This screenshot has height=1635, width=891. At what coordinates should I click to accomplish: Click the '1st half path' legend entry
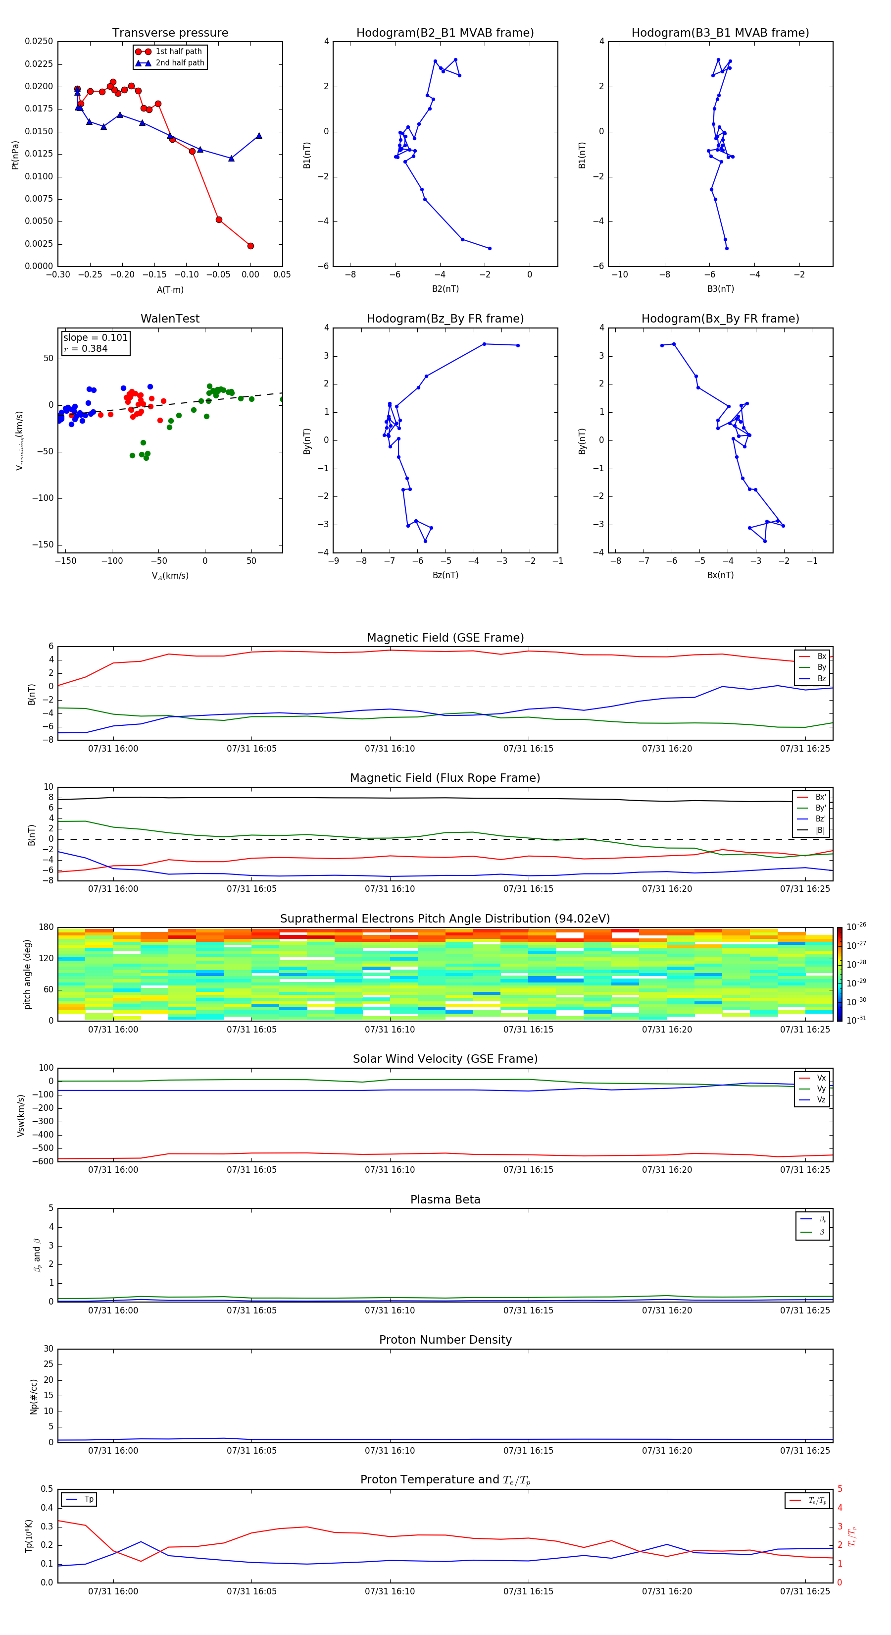click(169, 52)
